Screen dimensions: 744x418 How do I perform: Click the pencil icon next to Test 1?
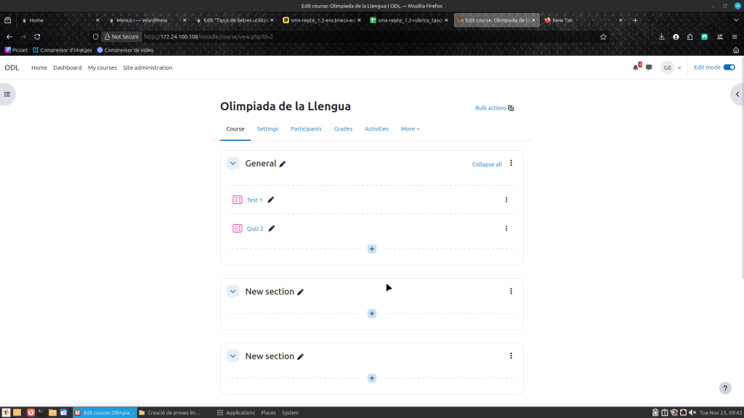coord(271,200)
